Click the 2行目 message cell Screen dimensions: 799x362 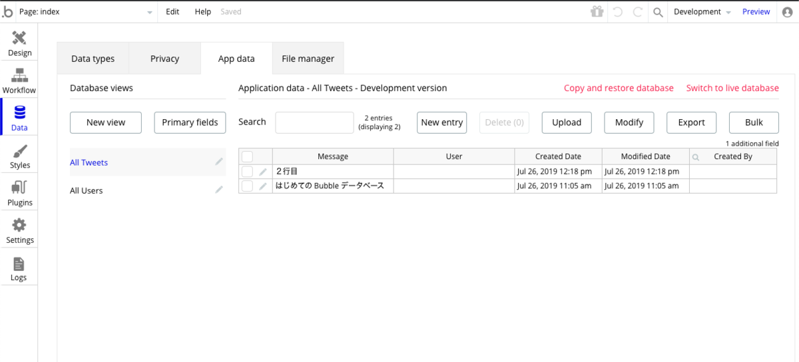click(333, 172)
